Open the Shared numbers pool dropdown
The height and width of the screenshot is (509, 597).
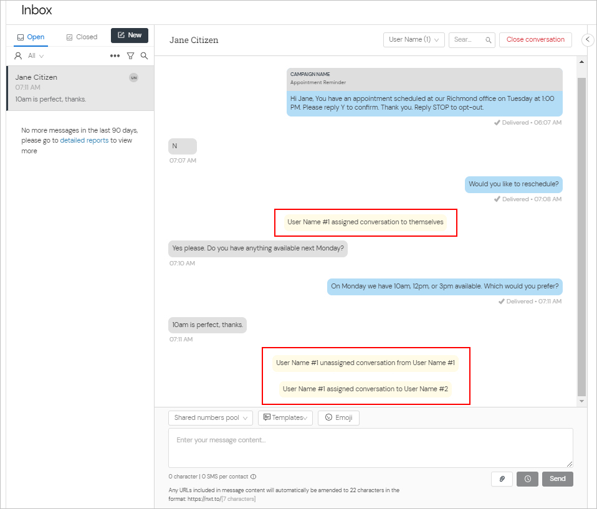click(210, 417)
